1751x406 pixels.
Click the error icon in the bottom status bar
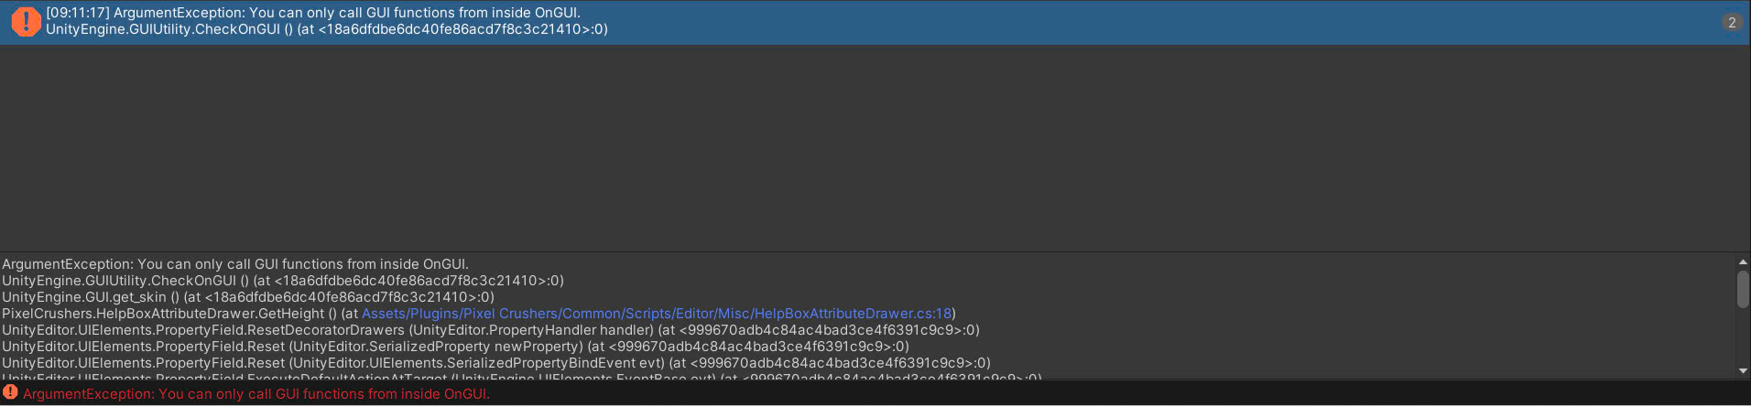11,393
